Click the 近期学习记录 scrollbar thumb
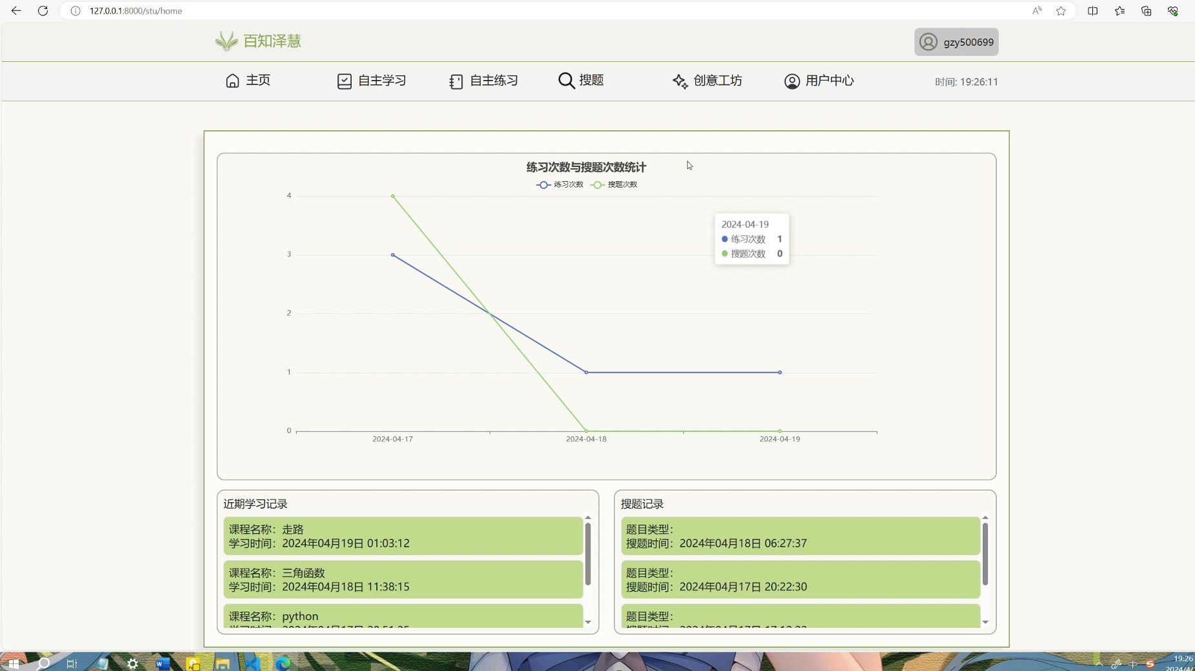The width and height of the screenshot is (1195, 671). 588,554
